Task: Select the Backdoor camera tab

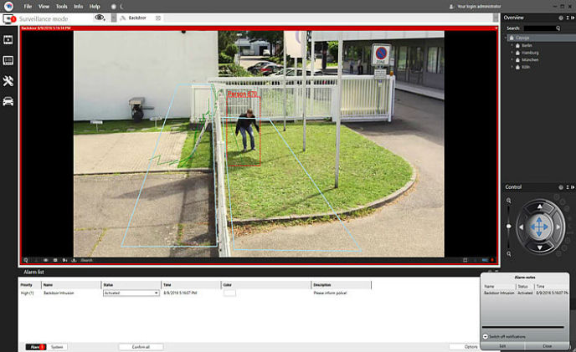Action: [x=136, y=18]
